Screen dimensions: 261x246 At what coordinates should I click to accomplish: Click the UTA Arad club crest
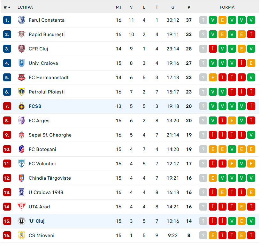click(x=21, y=207)
